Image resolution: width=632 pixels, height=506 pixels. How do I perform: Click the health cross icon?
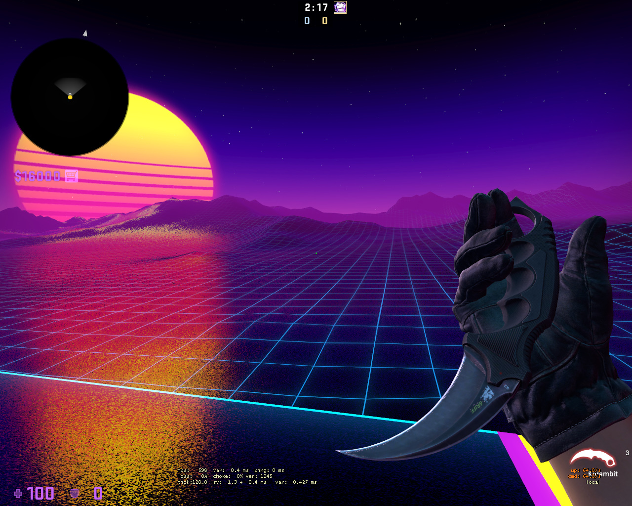[18, 493]
